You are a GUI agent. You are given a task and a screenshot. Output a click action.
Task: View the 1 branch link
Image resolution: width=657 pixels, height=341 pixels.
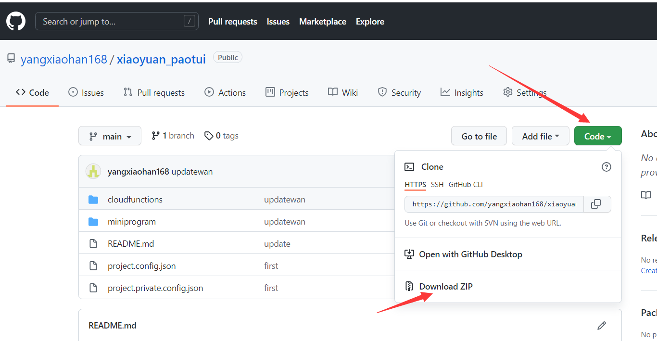click(173, 136)
